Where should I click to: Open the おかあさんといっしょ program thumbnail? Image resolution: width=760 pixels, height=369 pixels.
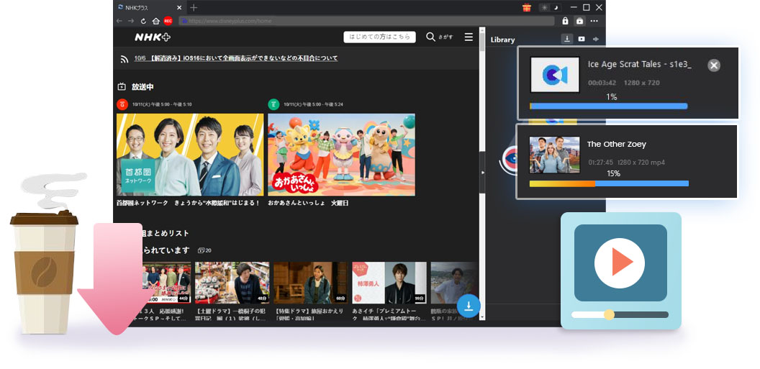point(341,155)
